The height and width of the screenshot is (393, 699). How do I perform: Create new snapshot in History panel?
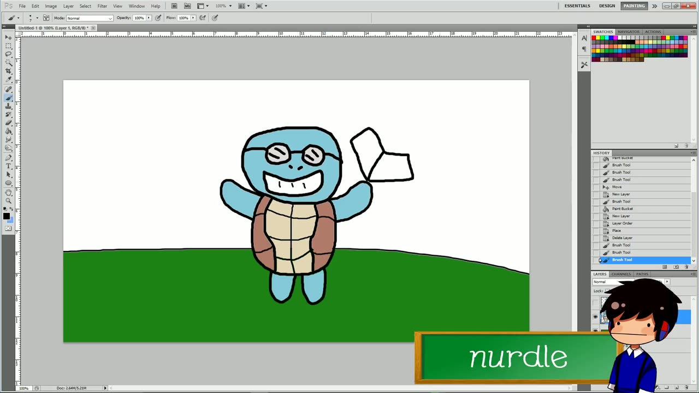[676, 267]
